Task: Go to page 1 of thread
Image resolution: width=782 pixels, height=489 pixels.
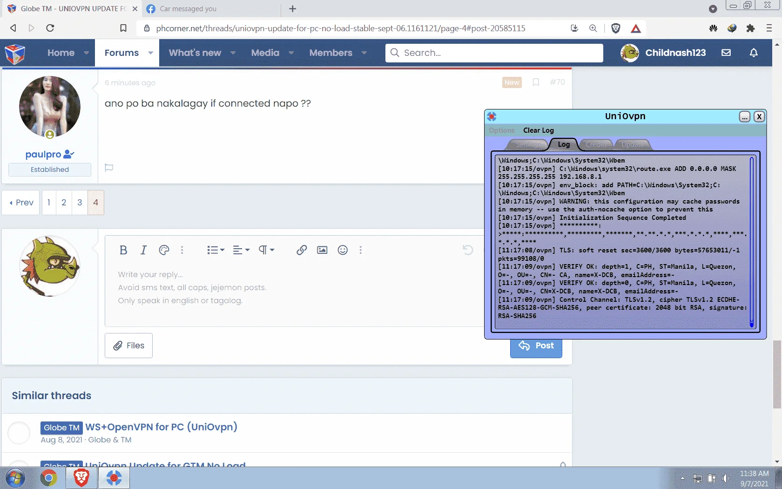Action: point(49,203)
